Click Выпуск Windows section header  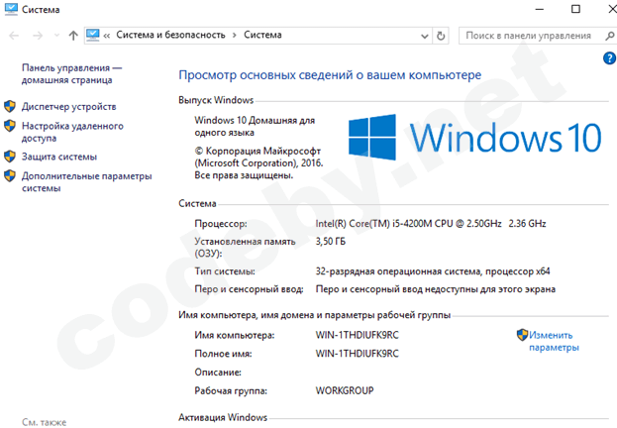click(216, 100)
